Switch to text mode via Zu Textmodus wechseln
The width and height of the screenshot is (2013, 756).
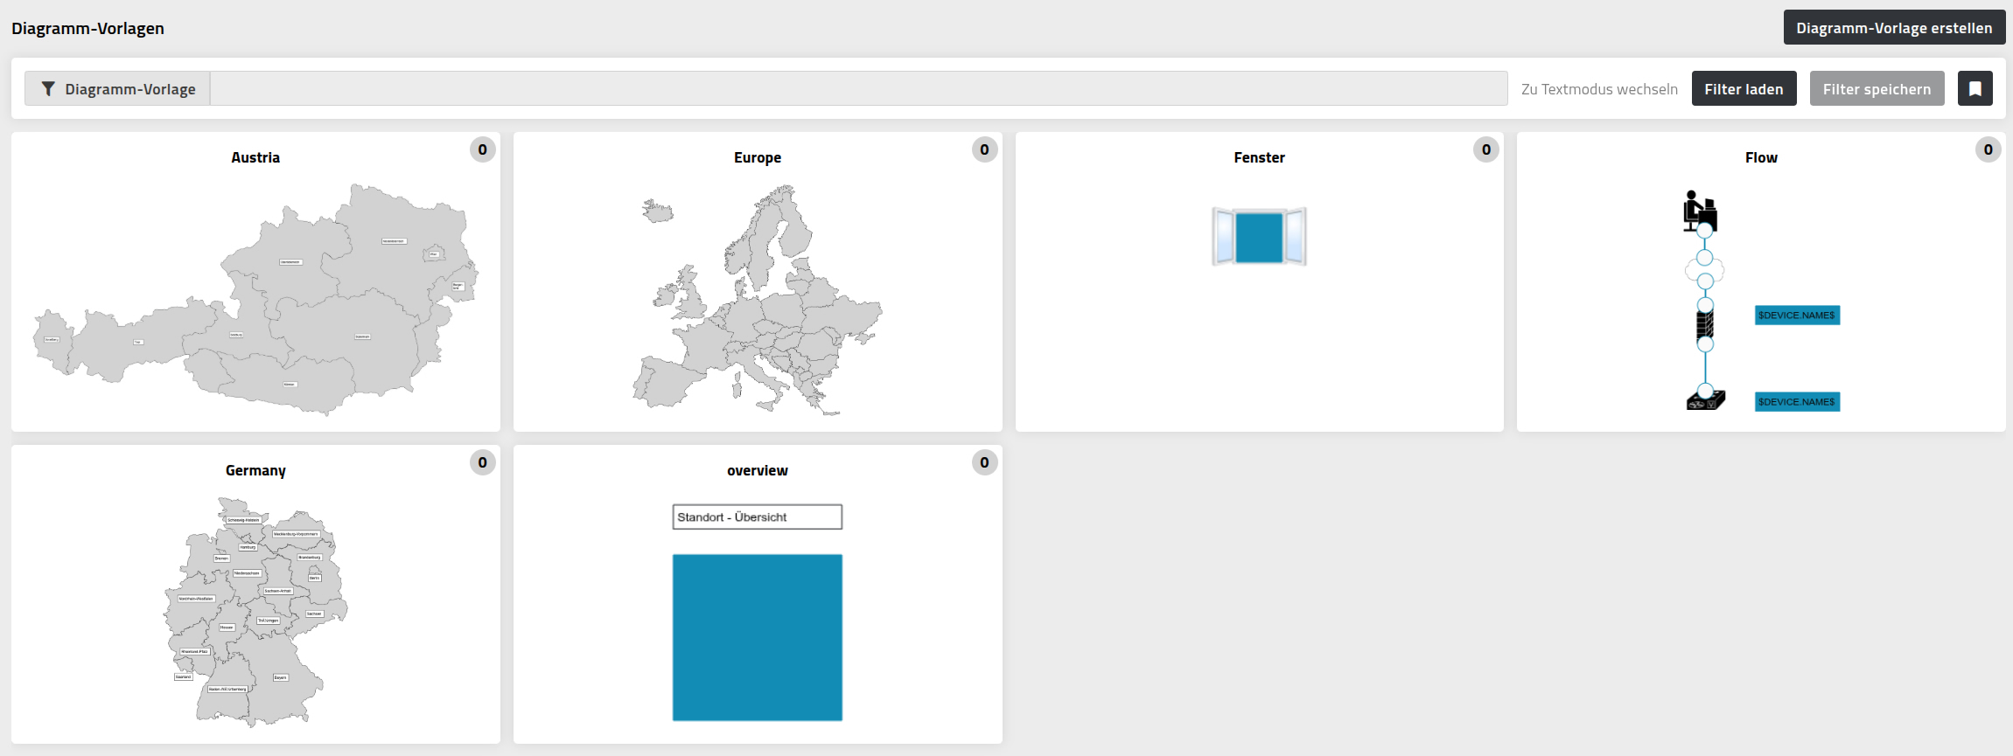(x=1599, y=89)
